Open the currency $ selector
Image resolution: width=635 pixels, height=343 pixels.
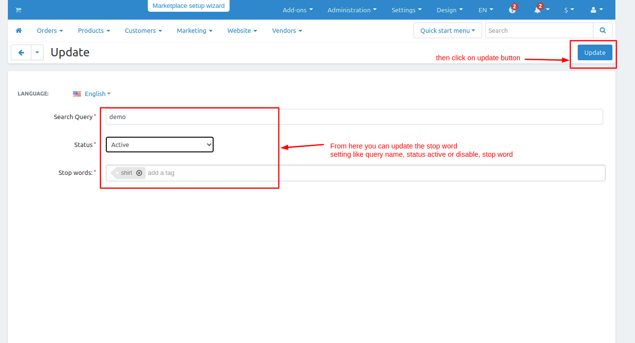point(569,10)
